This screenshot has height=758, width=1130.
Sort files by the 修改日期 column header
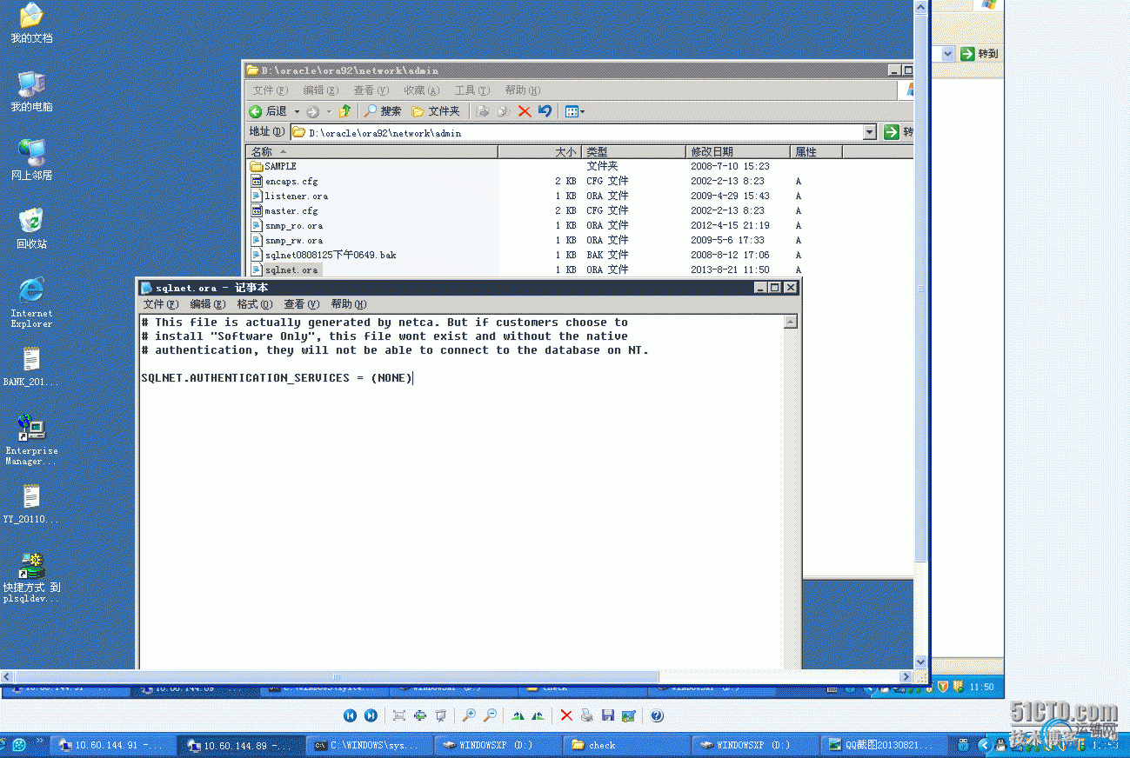point(738,152)
